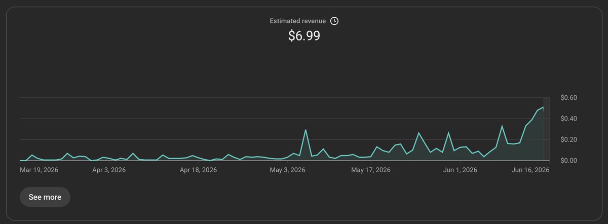Click the $0.40 axis value
The height and width of the screenshot is (224, 608).
[569, 119]
